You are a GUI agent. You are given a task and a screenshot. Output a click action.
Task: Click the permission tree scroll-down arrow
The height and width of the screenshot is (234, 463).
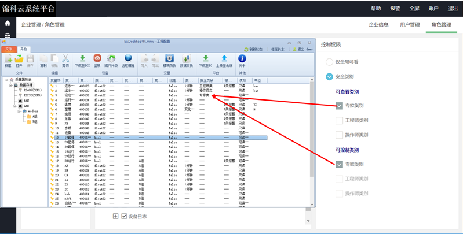click(308, 221)
